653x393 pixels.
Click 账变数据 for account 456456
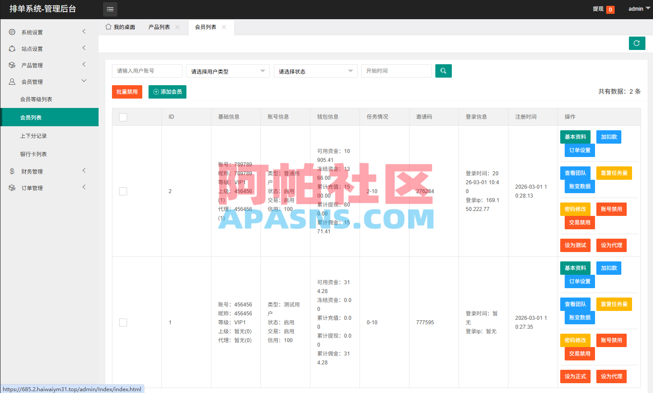(x=580, y=318)
